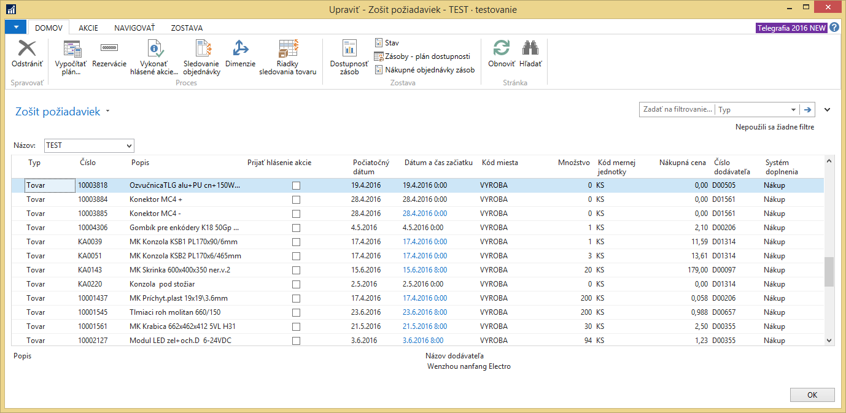Open the help question mark icon
The image size is (846, 413).
coord(834,28)
